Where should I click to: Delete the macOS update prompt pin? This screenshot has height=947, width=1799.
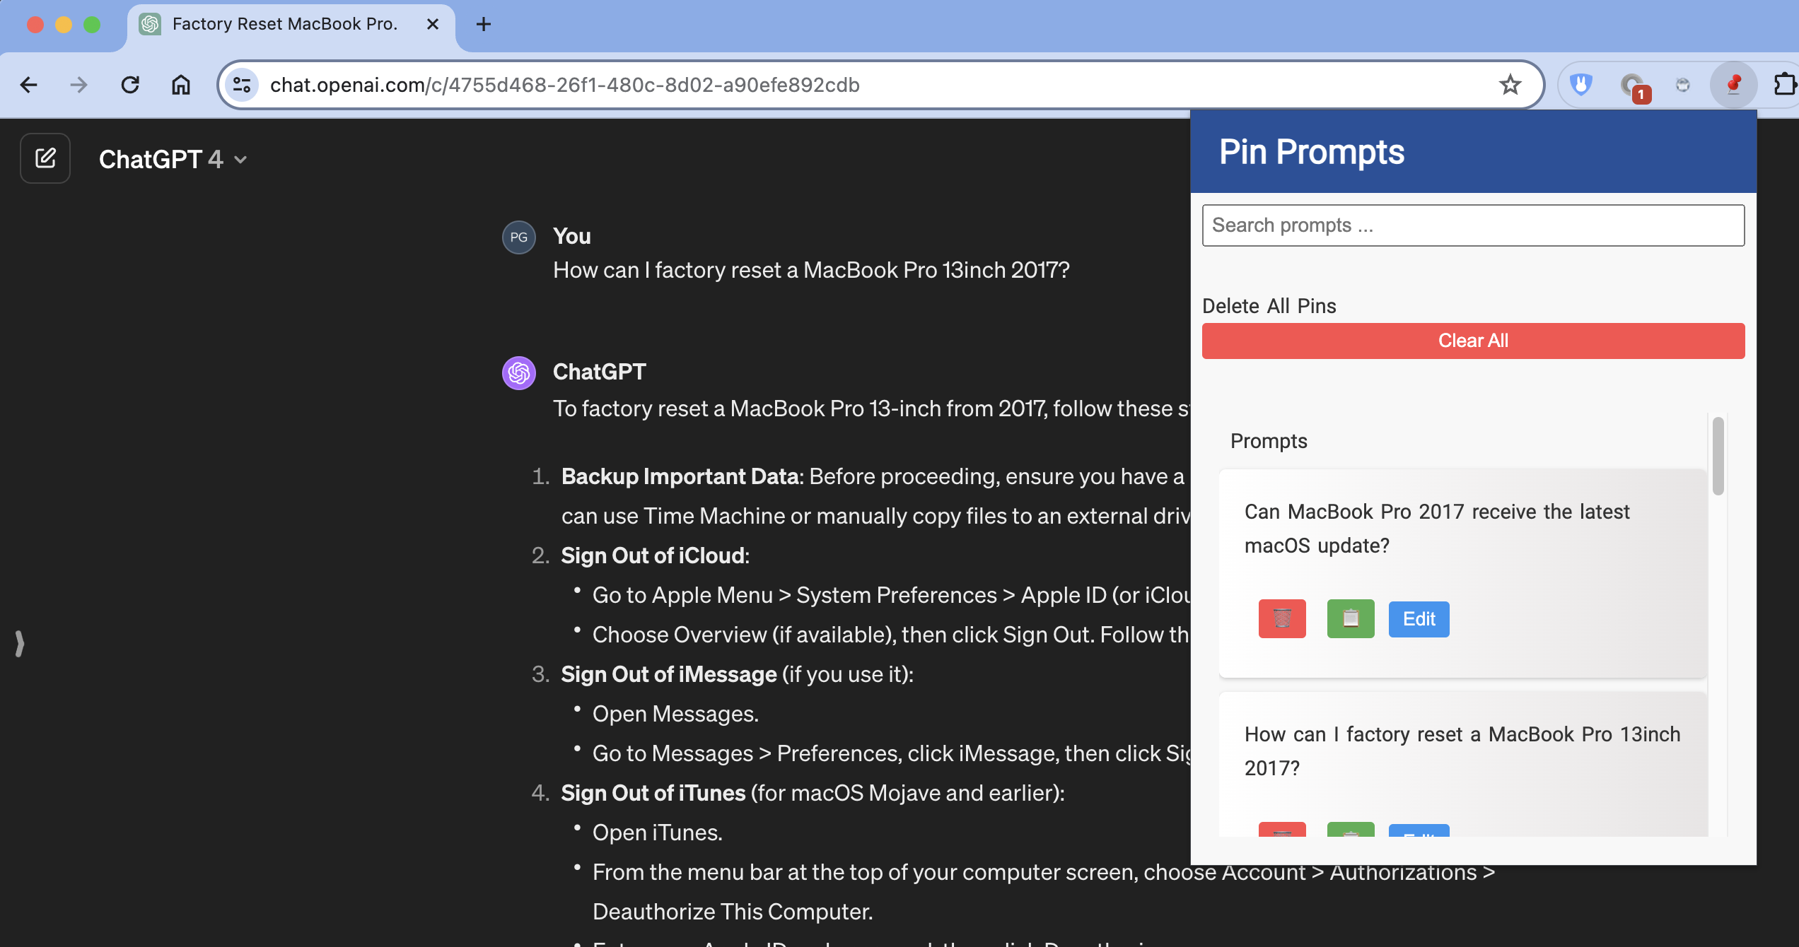coord(1282,619)
